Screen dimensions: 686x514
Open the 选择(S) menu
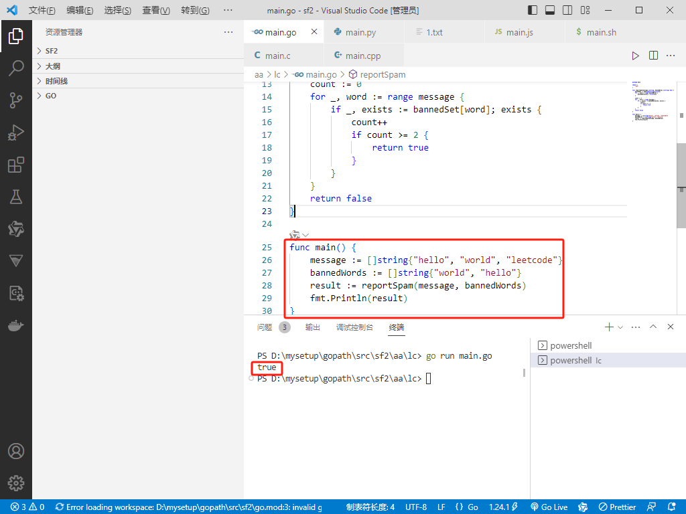pos(118,10)
